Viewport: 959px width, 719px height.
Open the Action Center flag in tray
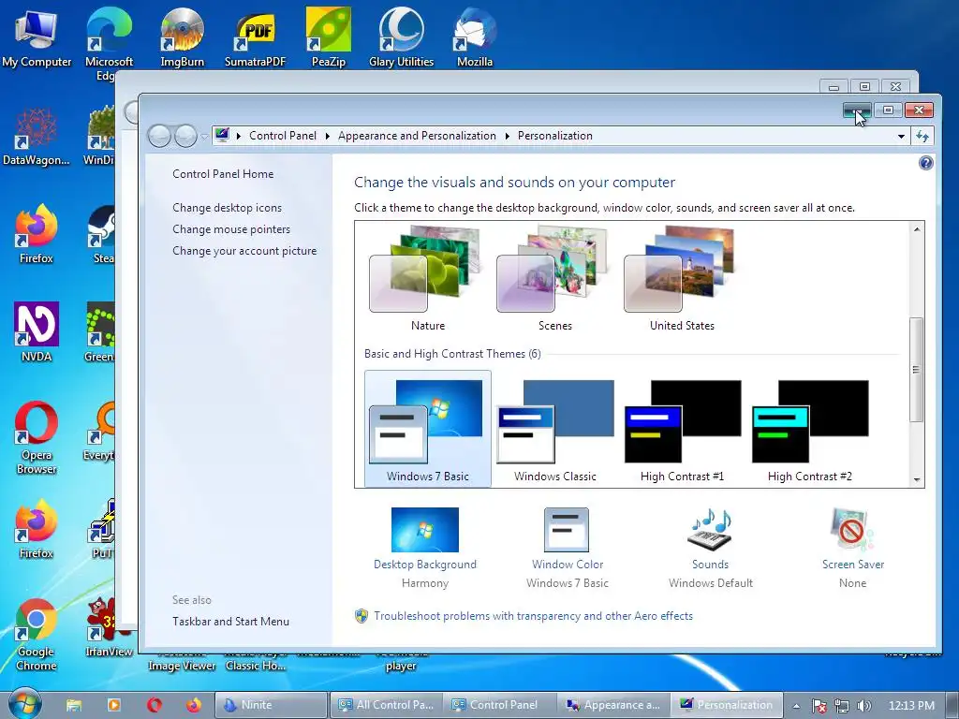tap(819, 706)
